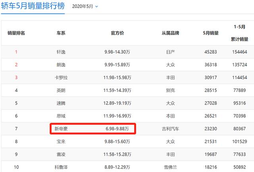The image size is (254, 172).
Task: Click the 雪佛兰 brand name
Action: 170,166
